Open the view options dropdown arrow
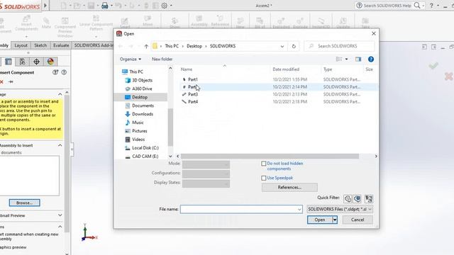The width and height of the screenshot is (454, 255). tap(346, 59)
